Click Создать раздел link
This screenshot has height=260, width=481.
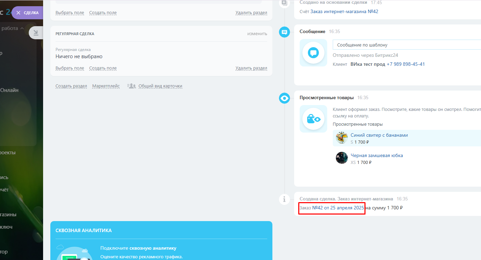(x=71, y=86)
